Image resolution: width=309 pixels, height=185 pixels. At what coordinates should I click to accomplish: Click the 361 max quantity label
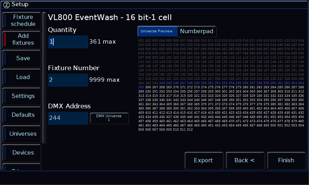(x=102, y=42)
